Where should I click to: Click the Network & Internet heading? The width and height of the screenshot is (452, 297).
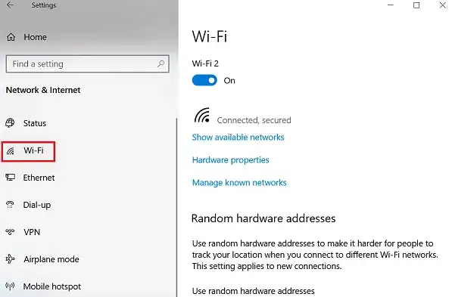click(x=43, y=90)
